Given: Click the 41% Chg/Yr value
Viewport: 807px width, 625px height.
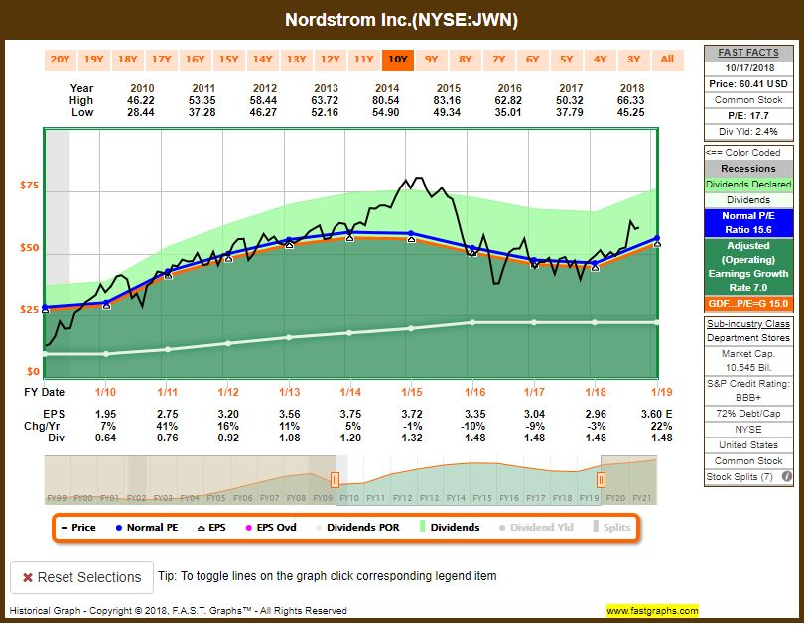Looking at the screenshot, I should (168, 426).
